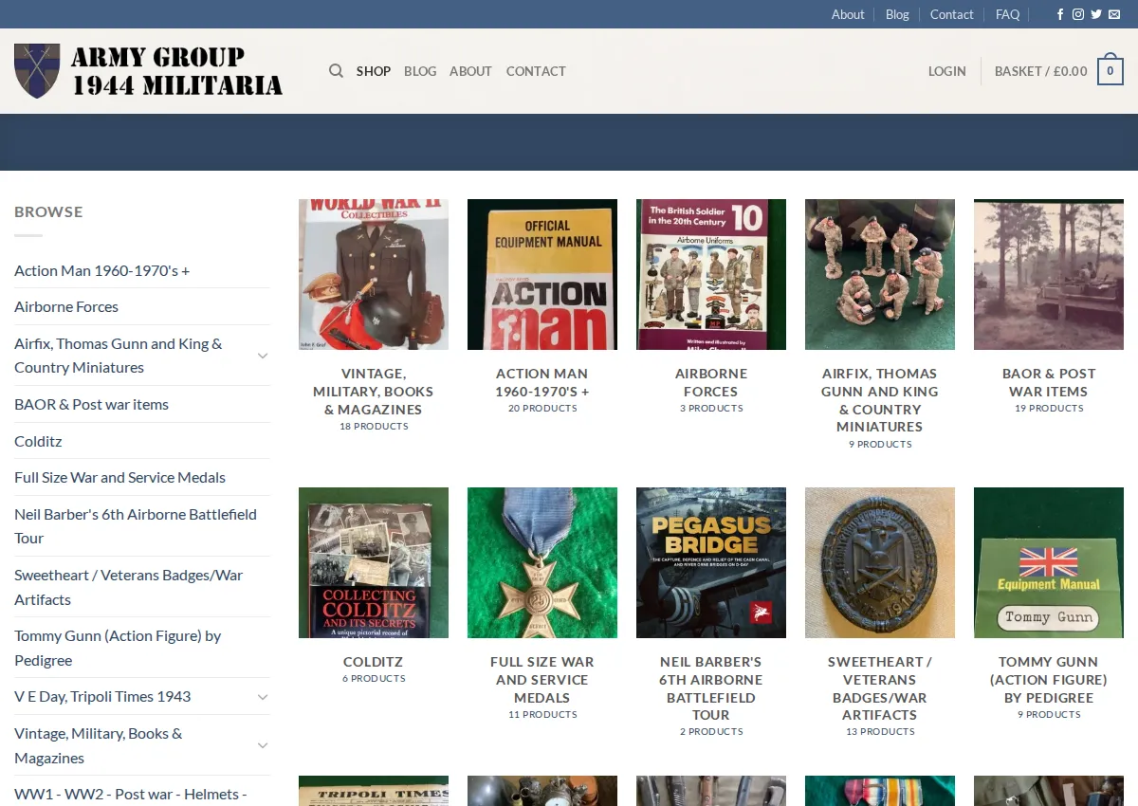This screenshot has height=806, width=1138.
Task: Click World War II Collectibles book thumbnail
Action: click(x=374, y=274)
